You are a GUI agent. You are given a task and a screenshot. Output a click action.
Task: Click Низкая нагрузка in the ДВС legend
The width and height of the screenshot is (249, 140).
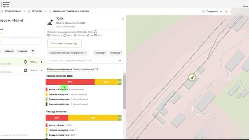58,94
